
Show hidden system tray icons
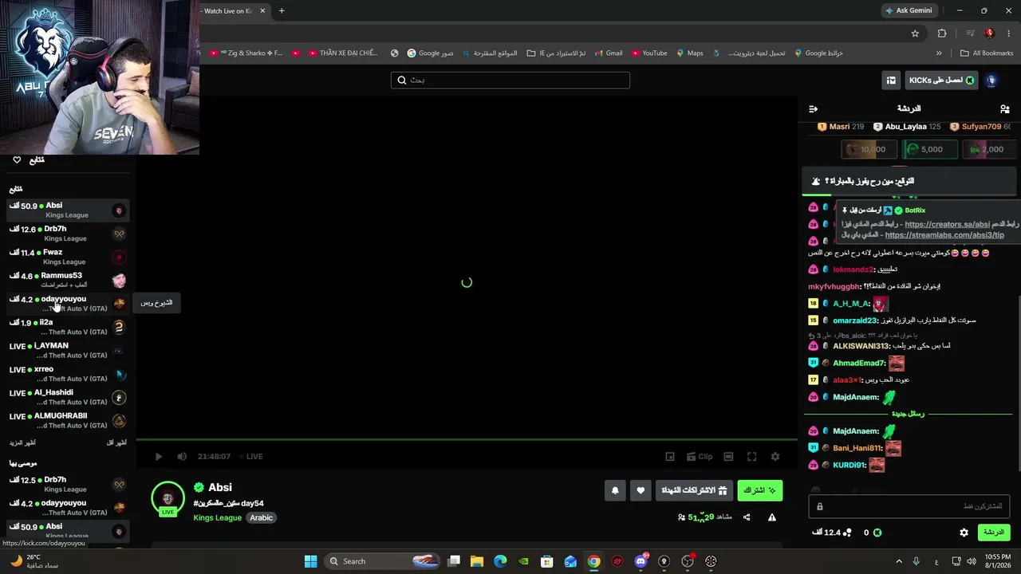(x=899, y=561)
